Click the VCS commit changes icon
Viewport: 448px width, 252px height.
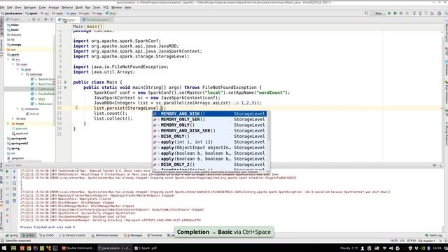point(420,13)
